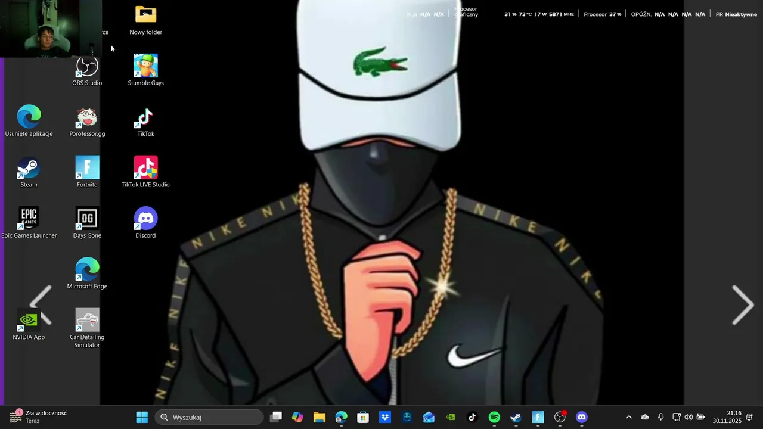The width and height of the screenshot is (763, 429).
Task: Open Steam from the taskbar
Action: 516,417
